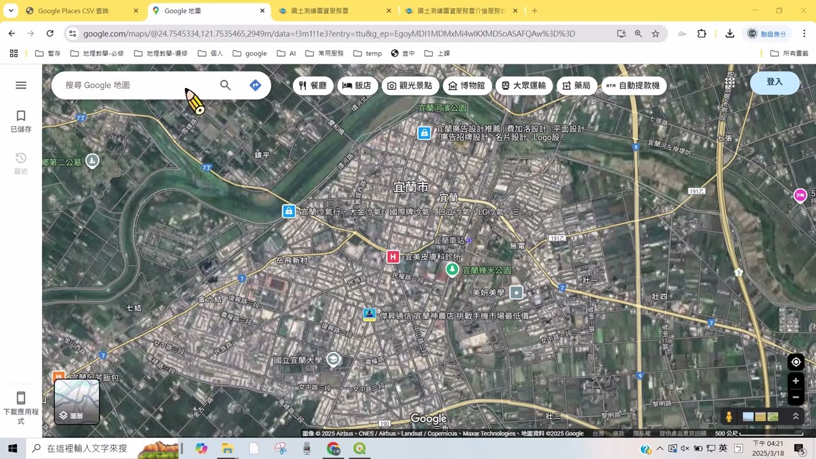Open the Chrome apps grid shortcut

(x=13, y=54)
